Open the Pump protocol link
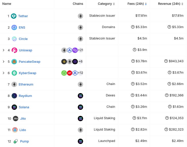 24,141
